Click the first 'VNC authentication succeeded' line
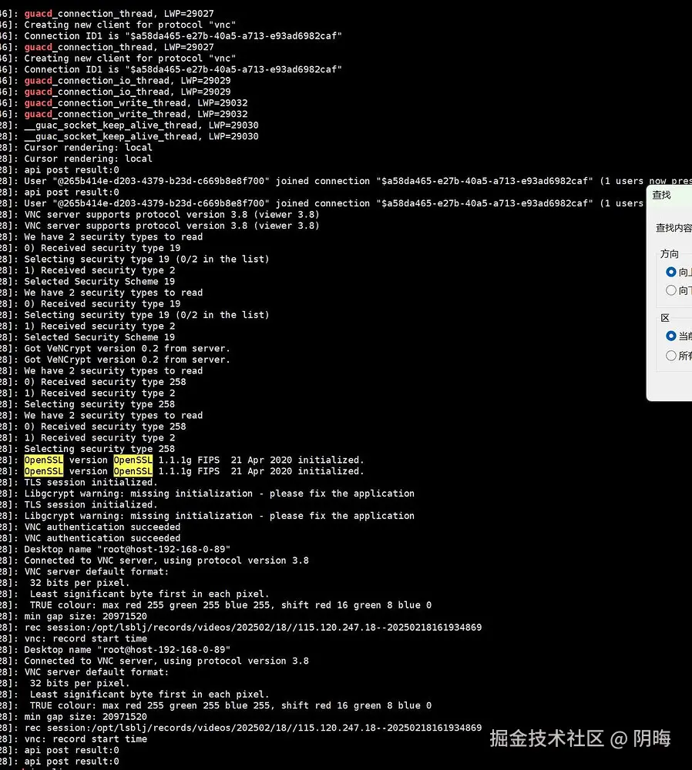This screenshot has width=692, height=770. pyautogui.click(x=102, y=527)
